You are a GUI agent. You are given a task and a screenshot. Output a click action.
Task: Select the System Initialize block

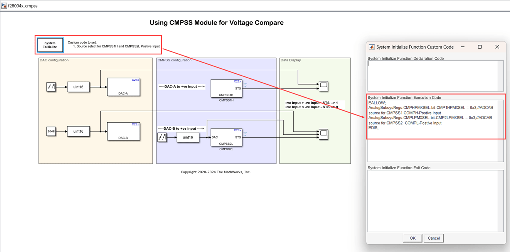pyautogui.click(x=50, y=45)
